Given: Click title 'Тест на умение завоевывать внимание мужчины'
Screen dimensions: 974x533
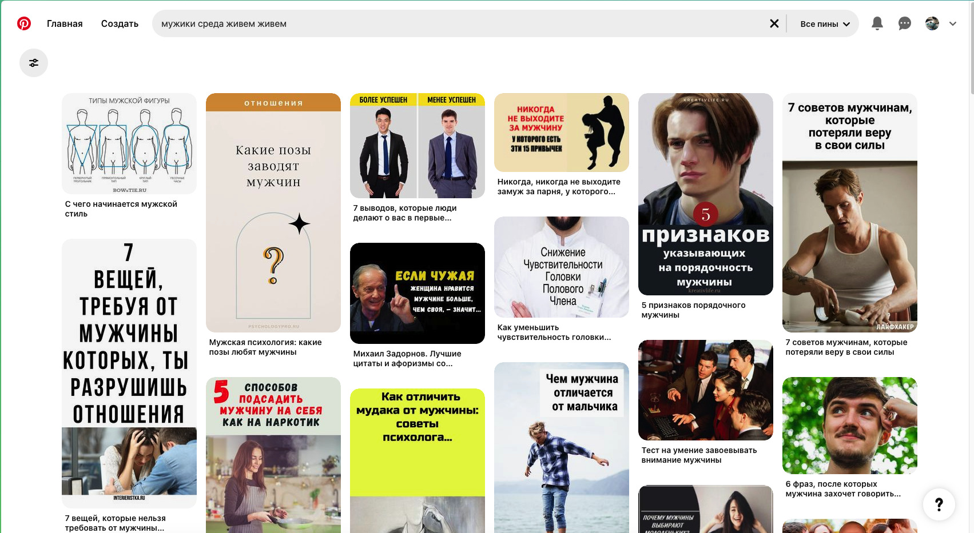Looking at the screenshot, I should tap(699, 455).
